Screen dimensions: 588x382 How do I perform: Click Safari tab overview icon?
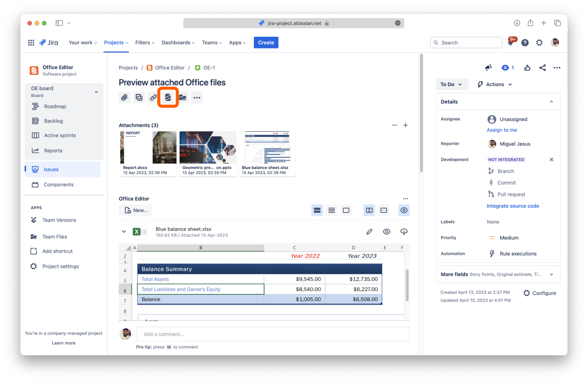click(558, 23)
